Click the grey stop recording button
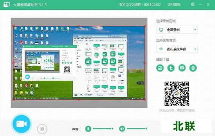215x136 pixels. click(42, 129)
